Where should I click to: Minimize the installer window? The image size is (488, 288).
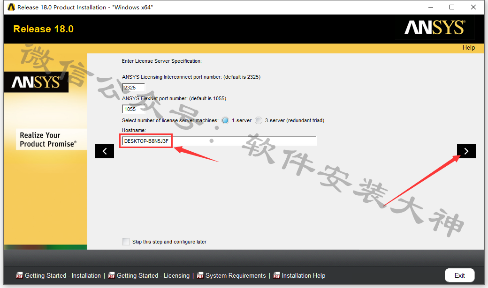(431, 7)
